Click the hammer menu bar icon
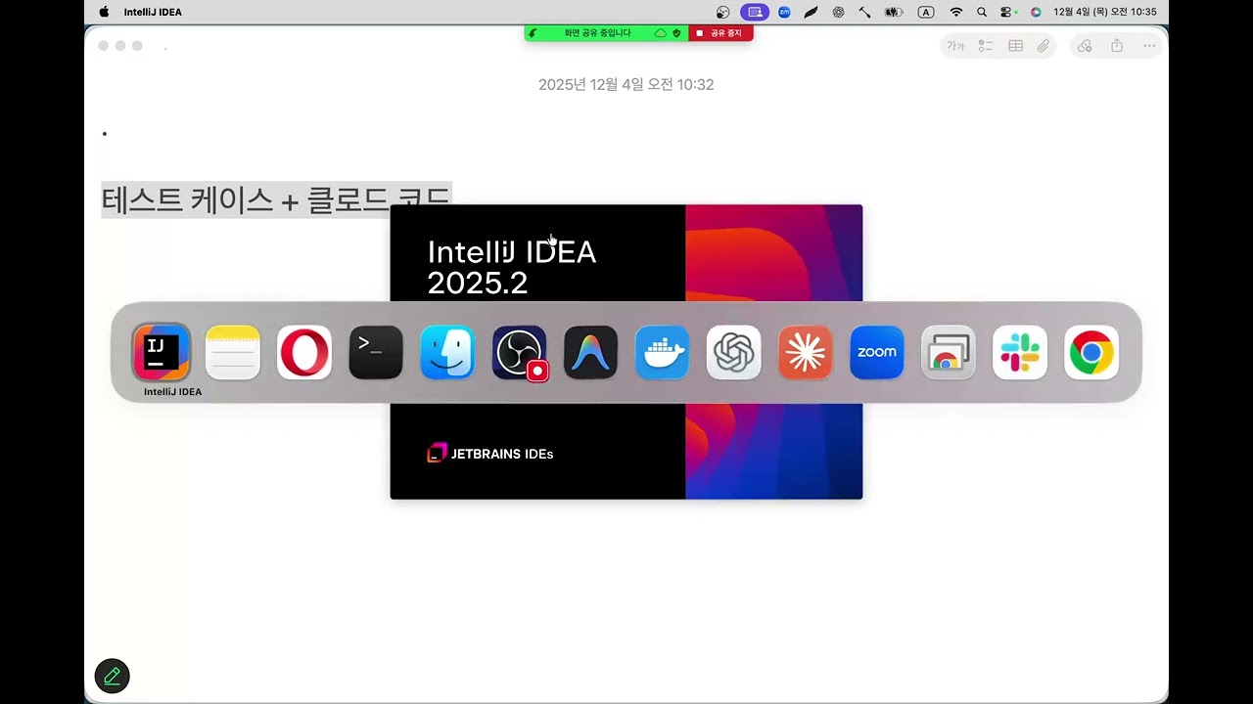 click(x=865, y=12)
